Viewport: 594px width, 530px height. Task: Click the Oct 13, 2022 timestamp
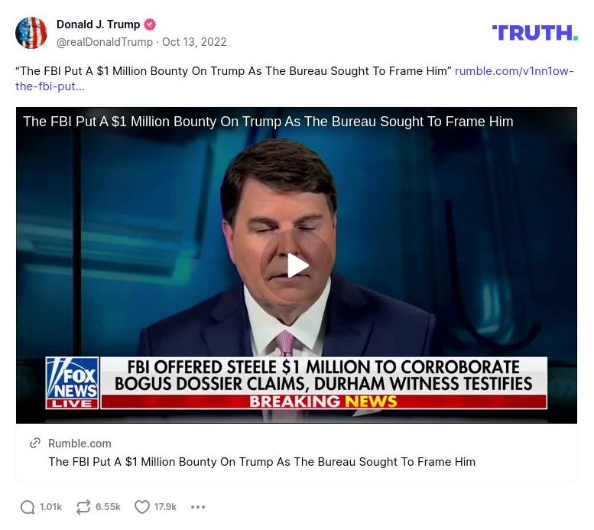coord(194,42)
